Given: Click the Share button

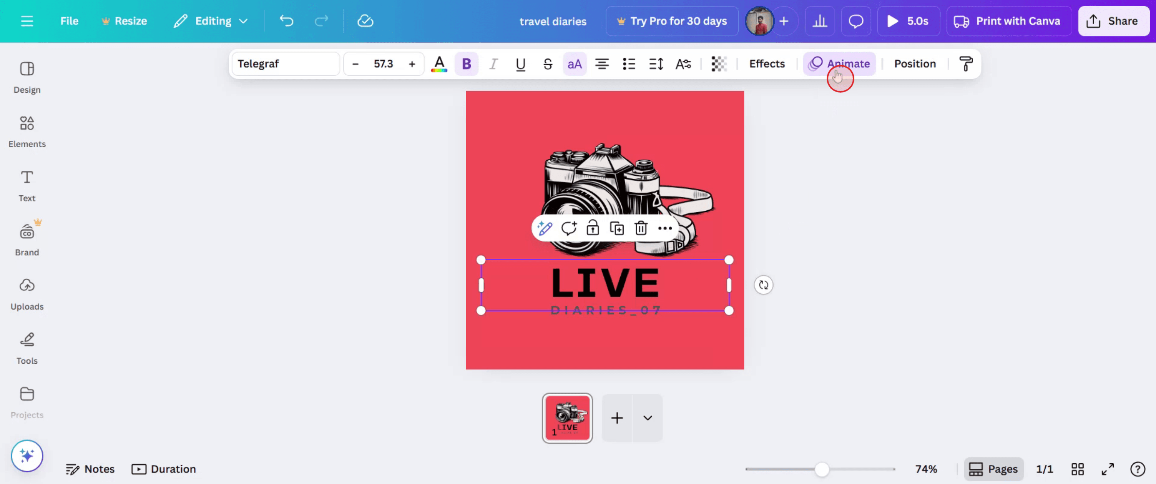Looking at the screenshot, I should [x=1113, y=21].
